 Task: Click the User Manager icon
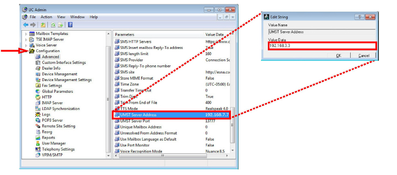[x=38, y=143]
